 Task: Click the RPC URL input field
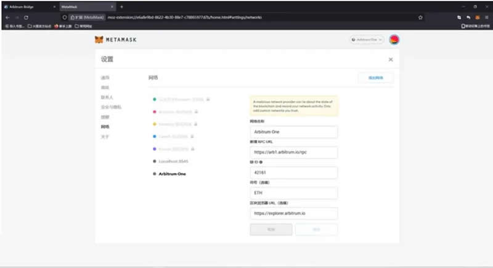(293, 152)
